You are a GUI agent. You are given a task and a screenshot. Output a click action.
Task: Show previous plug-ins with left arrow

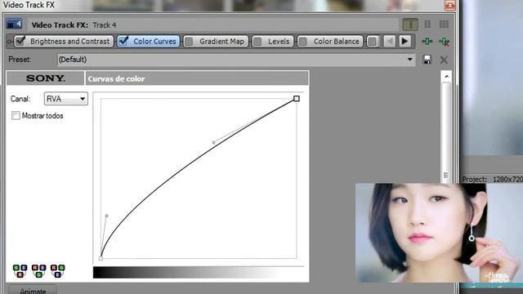coord(389,42)
